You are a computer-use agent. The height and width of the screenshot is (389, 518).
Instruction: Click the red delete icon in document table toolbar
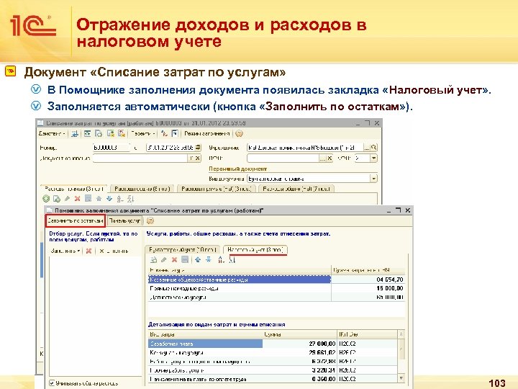click(77, 199)
